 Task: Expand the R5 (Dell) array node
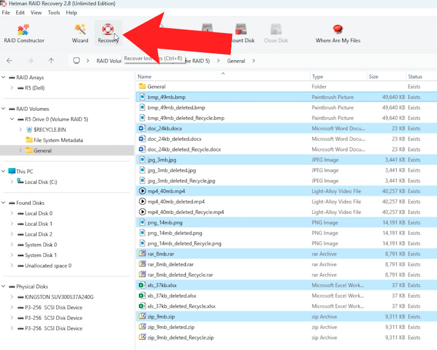pyautogui.click(x=12, y=88)
